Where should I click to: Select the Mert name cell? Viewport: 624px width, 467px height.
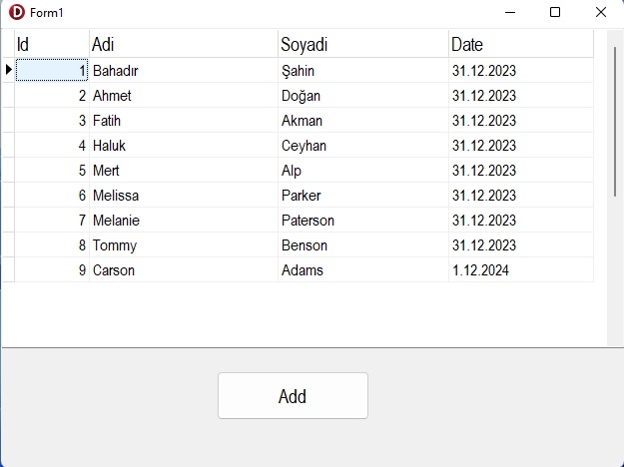coord(184,171)
